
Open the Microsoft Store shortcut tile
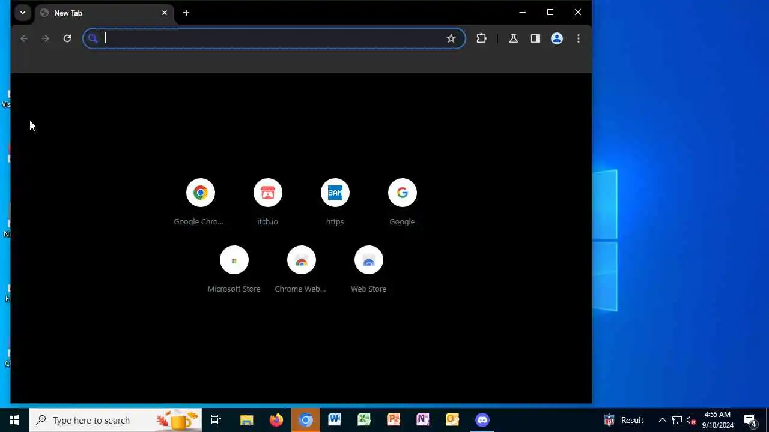[x=234, y=269]
